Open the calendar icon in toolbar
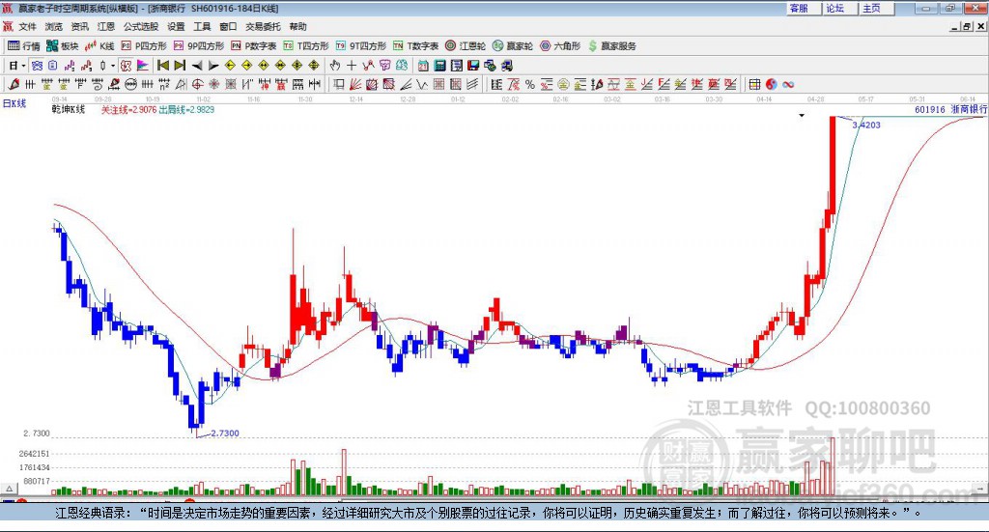The image size is (989, 532). (x=423, y=66)
